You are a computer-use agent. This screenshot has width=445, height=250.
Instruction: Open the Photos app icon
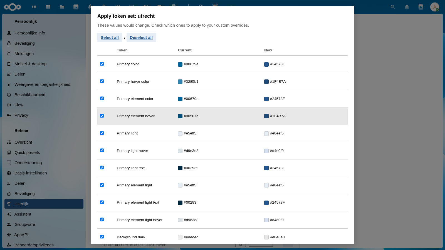click(x=76, y=7)
